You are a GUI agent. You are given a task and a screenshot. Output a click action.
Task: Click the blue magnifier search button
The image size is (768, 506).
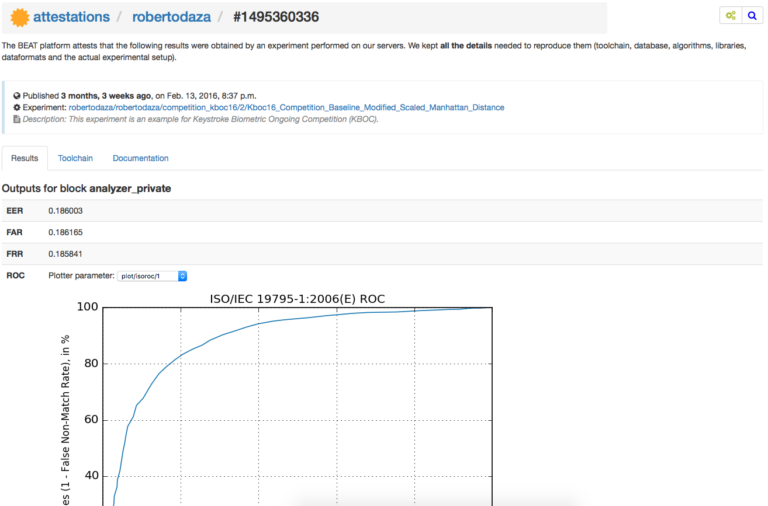pos(752,16)
